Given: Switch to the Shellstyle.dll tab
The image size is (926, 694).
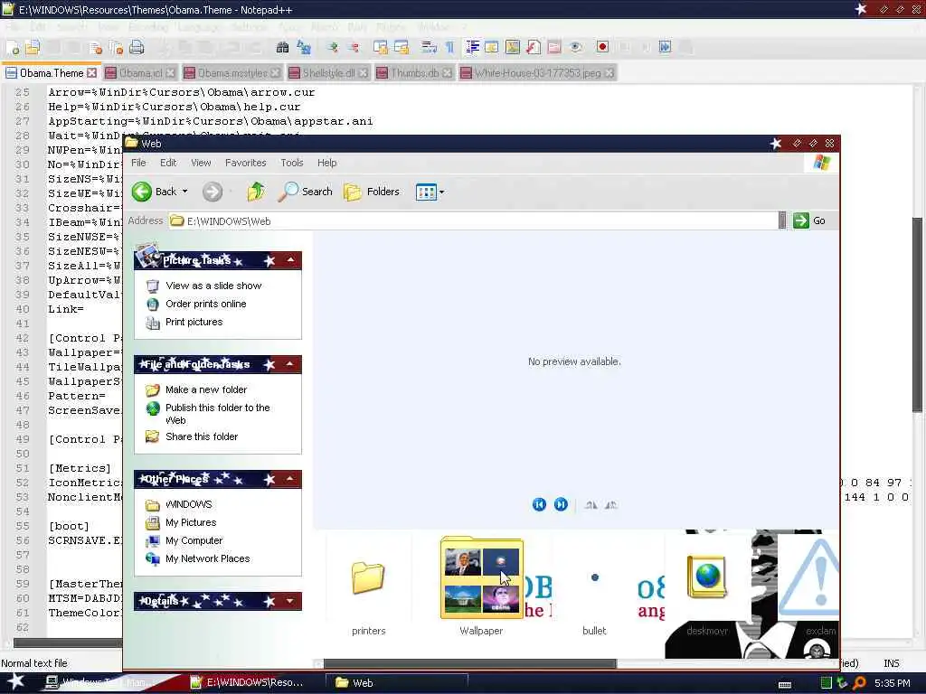Looking at the screenshot, I should pyautogui.click(x=328, y=73).
